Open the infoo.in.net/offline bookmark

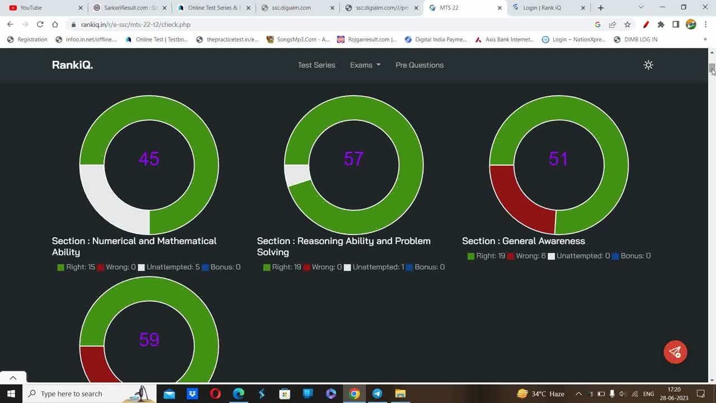86,39
